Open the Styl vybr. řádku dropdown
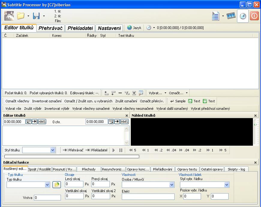 point(226,185)
